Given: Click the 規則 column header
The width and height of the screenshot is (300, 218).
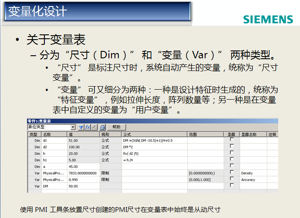Looking at the screenshot, I should pyautogui.click(x=111, y=134).
